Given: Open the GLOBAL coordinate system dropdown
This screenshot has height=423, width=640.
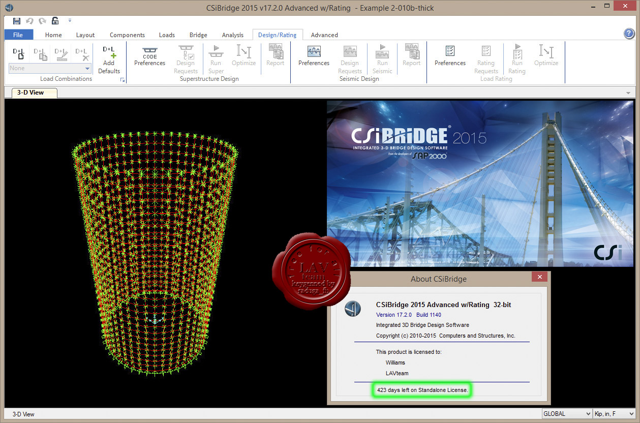Looking at the screenshot, I should 567,414.
